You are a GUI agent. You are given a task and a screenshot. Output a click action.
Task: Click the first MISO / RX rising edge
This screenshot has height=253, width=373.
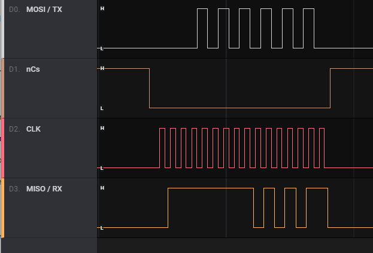(168, 208)
